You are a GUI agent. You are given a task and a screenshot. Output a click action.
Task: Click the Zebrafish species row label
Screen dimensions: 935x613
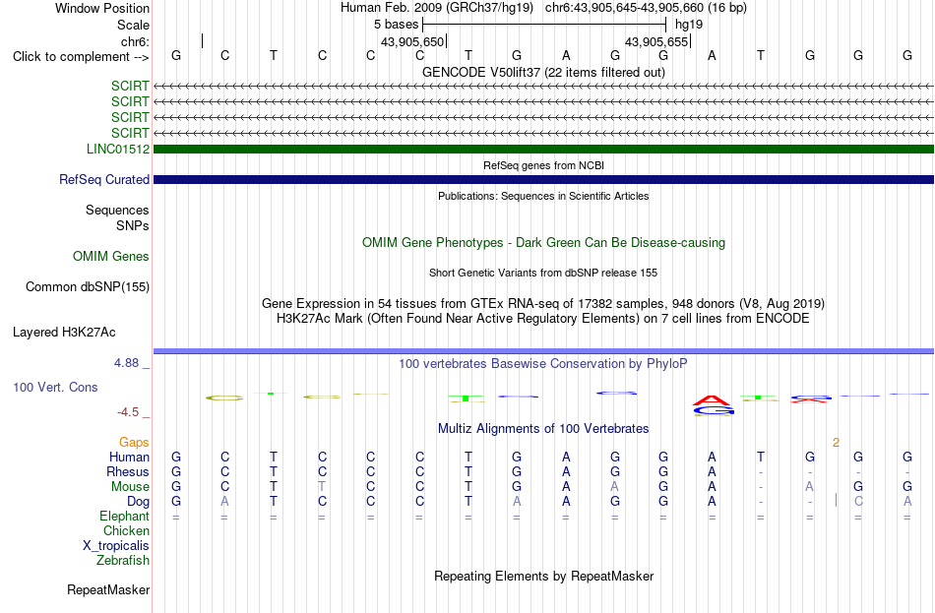click(123, 561)
